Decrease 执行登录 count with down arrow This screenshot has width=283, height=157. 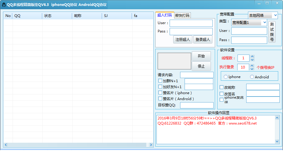click(252, 69)
